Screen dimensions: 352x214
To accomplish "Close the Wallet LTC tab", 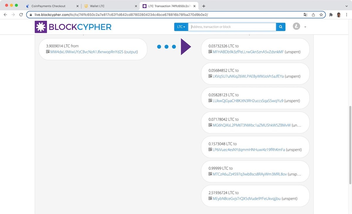I will pos(136,6).
